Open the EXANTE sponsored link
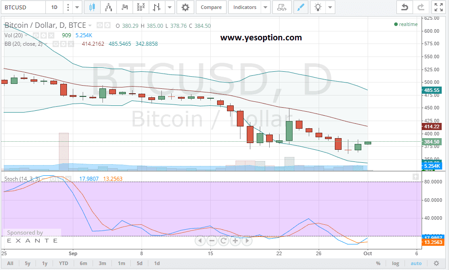The width and height of the screenshot is (449, 270). tap(31, 240)
